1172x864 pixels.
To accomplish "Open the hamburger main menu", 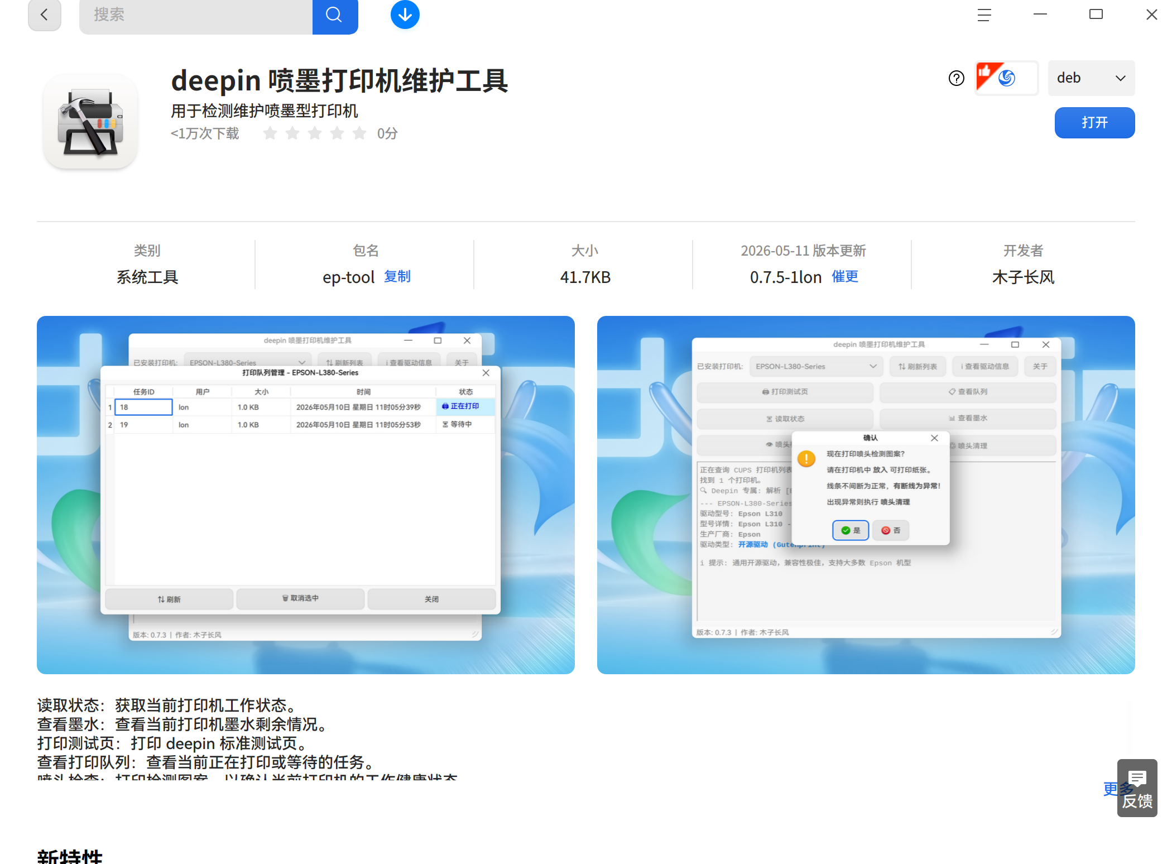I will (x=984, y=15).
